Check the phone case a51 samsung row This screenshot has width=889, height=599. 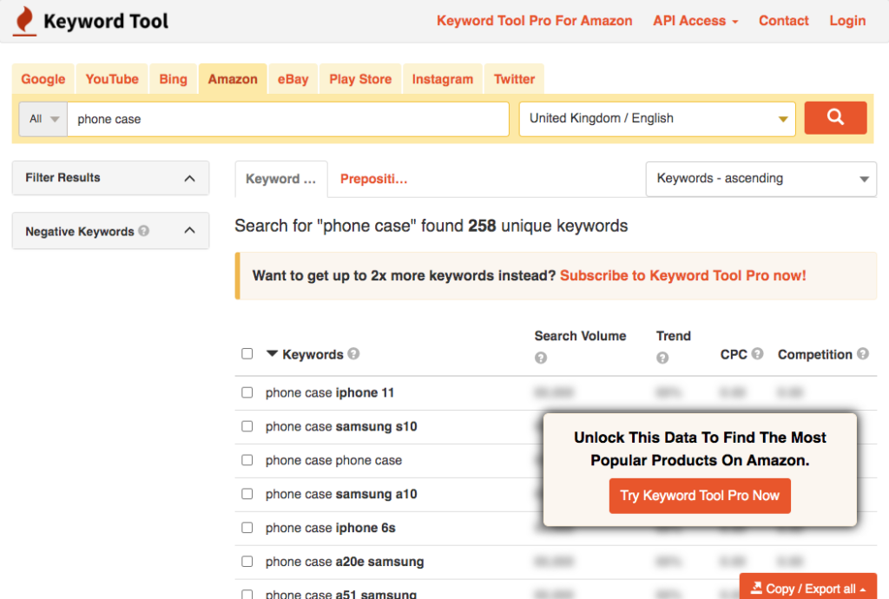(x=247, y=595)
